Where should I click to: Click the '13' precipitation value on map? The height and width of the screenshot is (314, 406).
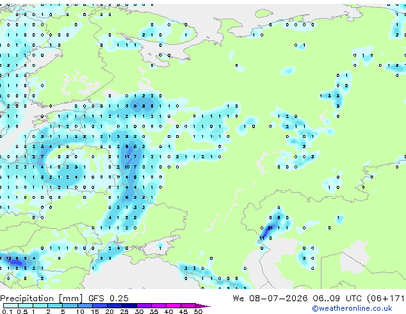coord(8,258)
